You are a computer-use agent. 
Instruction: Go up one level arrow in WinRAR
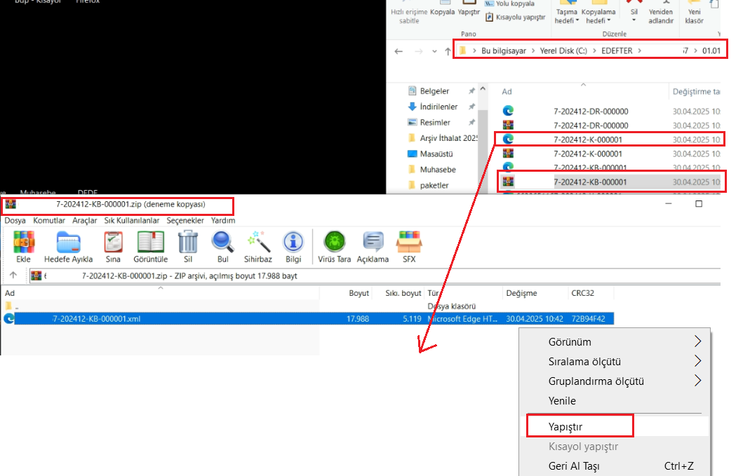(13, 276)
